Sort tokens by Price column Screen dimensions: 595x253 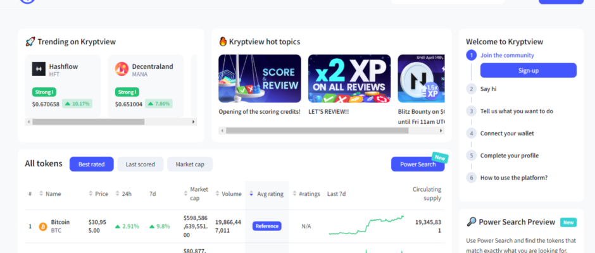point(98,194)
